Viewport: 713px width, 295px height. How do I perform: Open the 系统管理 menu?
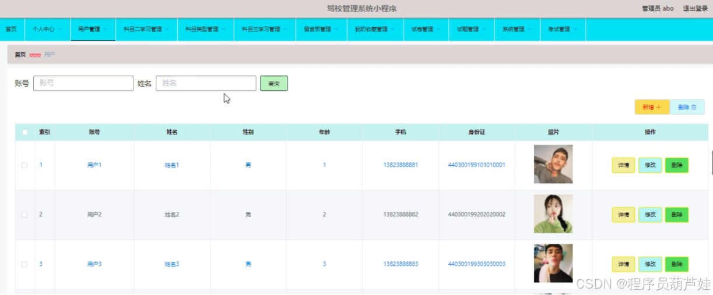click(x=517, y=29)
